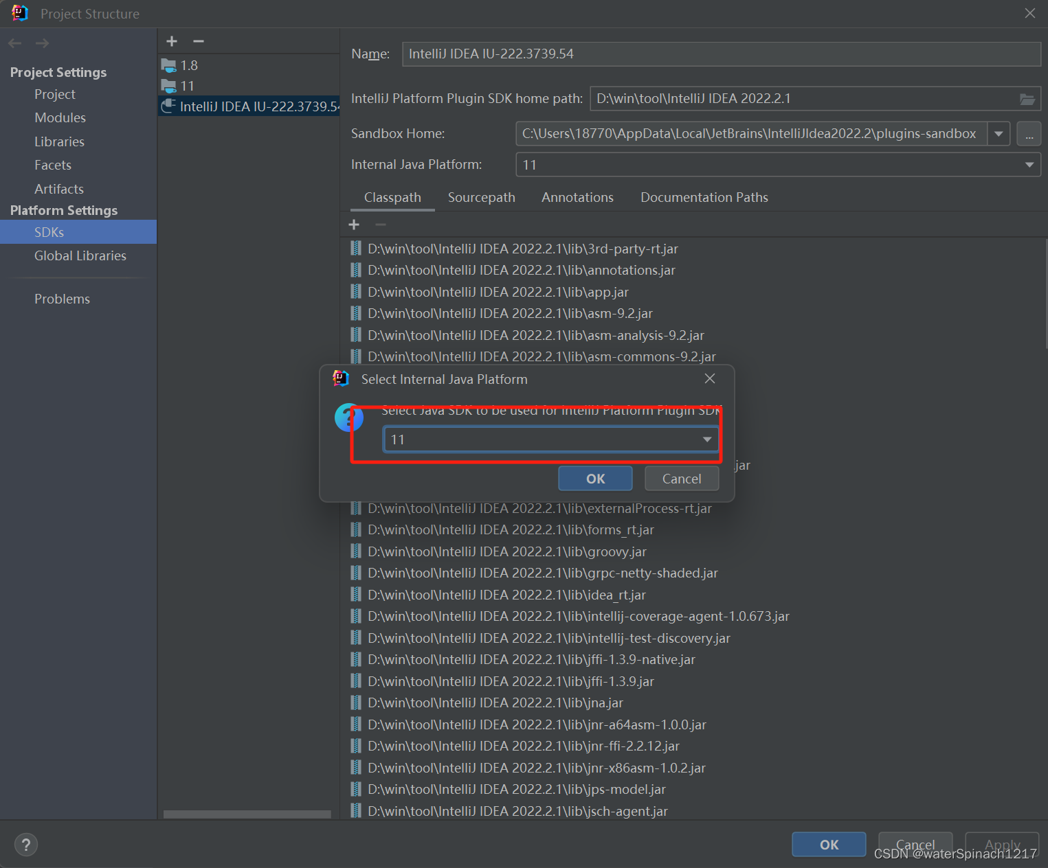Select groovy.jar classpath entry
This screenshot has width=1048, height=868.
click(507, 551)
